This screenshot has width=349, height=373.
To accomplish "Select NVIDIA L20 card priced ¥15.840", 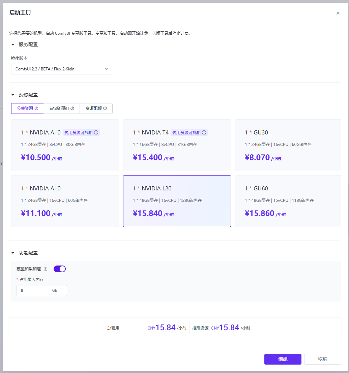I will 177,201.
